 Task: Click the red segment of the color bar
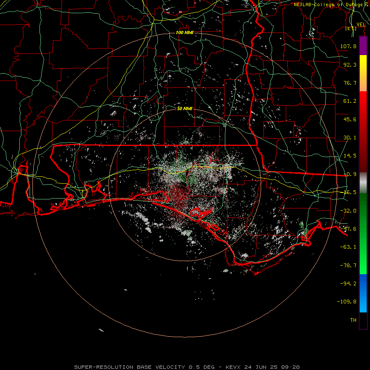(363, 132)
